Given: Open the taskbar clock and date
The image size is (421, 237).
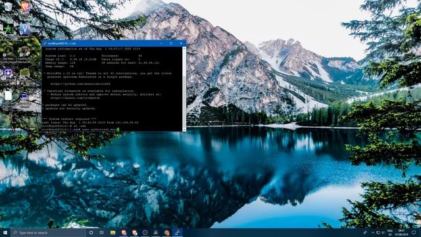Looking at the screenshot, I should 402,232.
